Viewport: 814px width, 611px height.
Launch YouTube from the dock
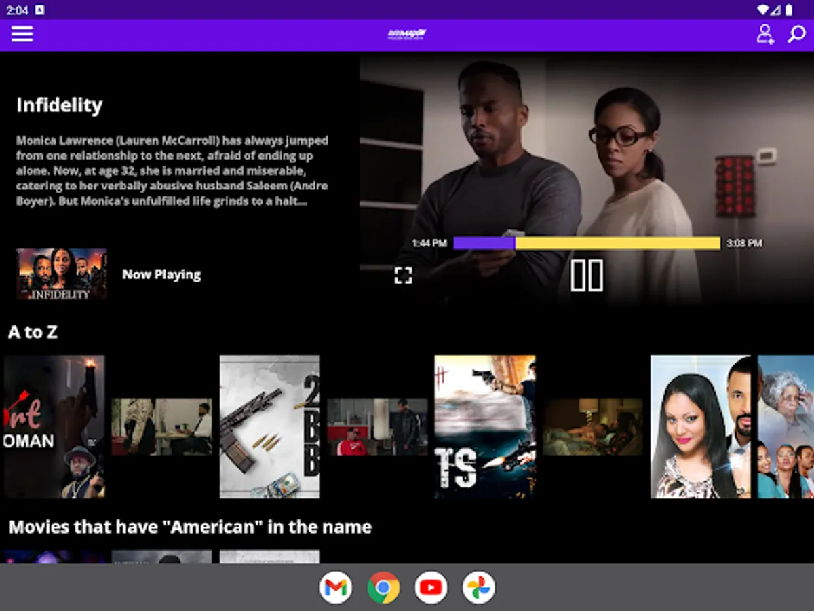coord(431,588)
